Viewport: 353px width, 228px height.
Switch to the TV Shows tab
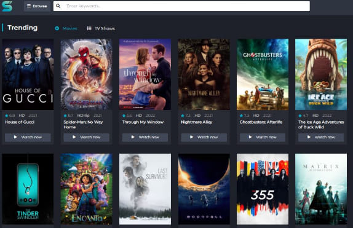[x=101, y=28]
